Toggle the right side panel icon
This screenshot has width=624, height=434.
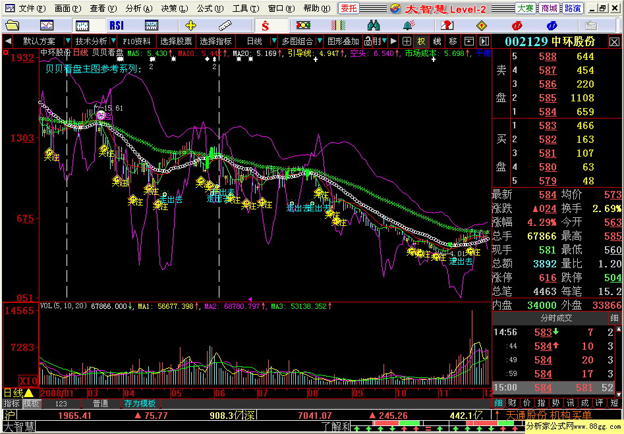(484, 41)
